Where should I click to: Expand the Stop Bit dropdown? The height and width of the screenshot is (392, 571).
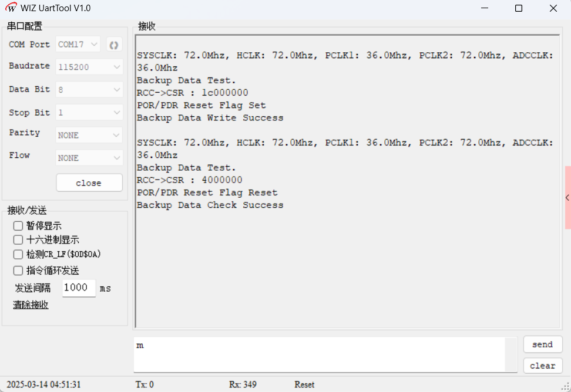pos(89,113)
